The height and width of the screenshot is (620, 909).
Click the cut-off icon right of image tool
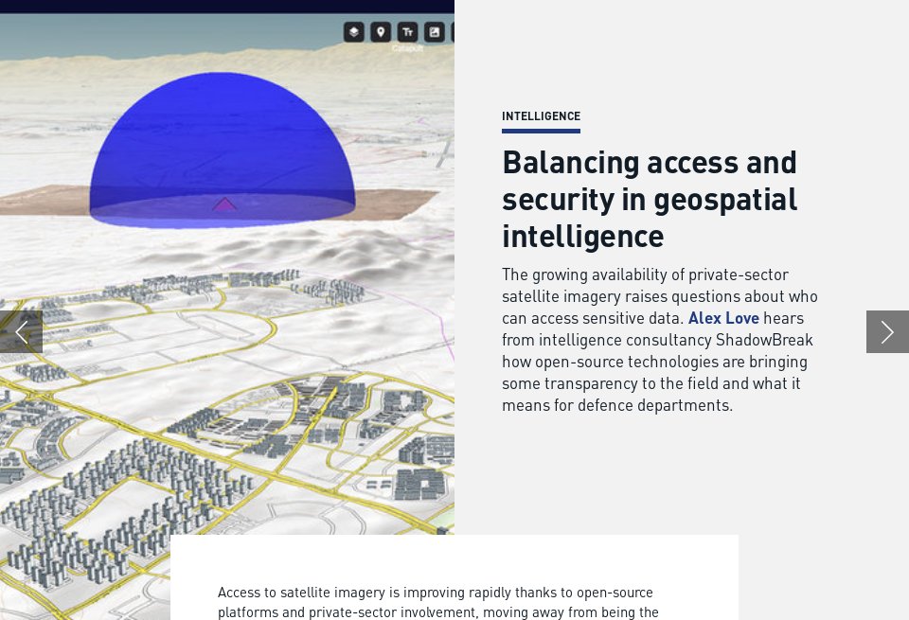453,32
